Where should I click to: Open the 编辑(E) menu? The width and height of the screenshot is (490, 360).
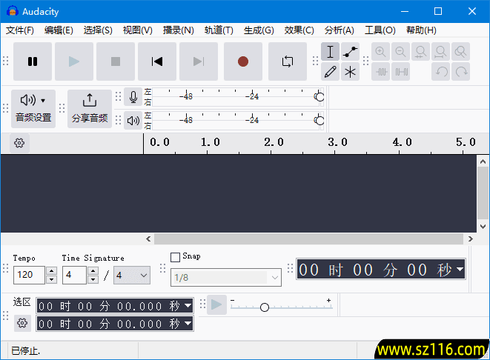pyautogui.click(x=59, y=30)
